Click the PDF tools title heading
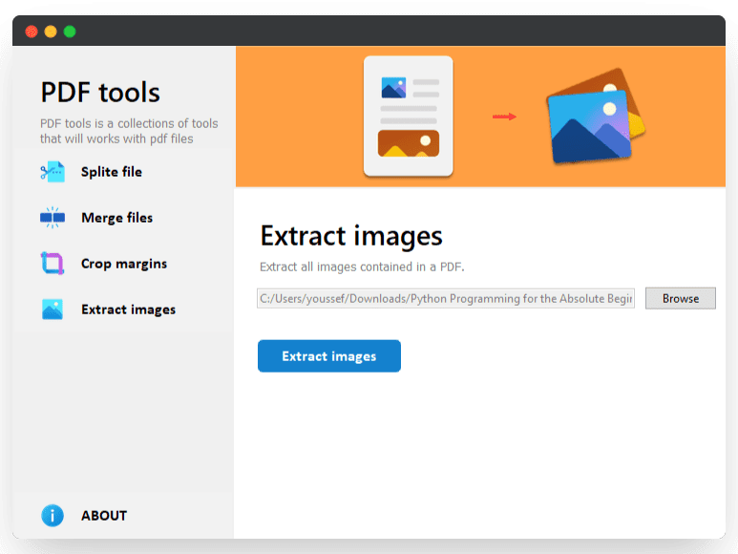 100,93
